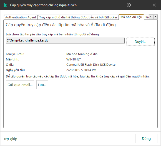Screen dimensions: 161x146
Task: Click the Đóng button
Action: [146, 138]
